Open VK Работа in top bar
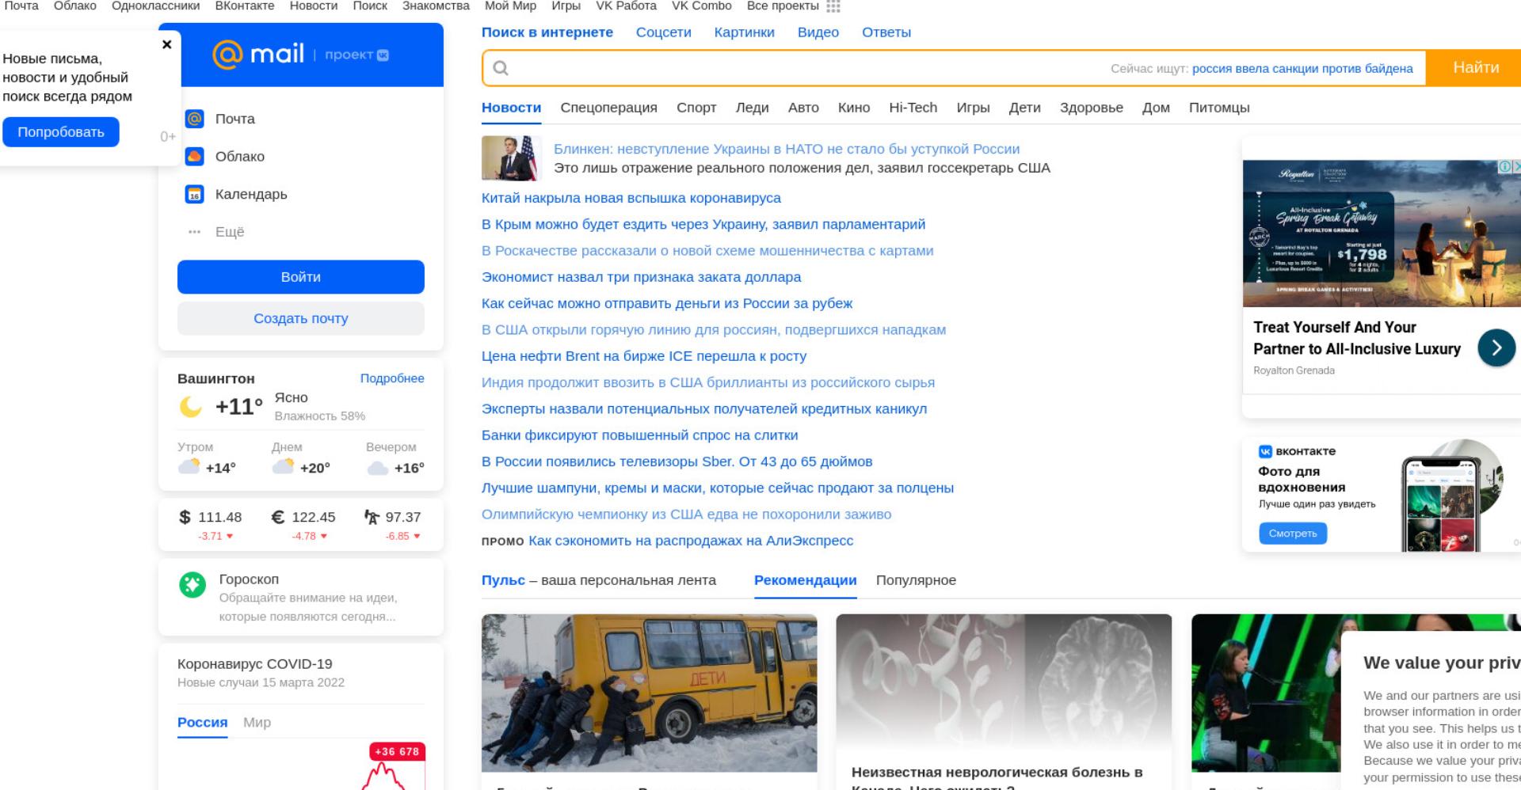This screenshot has height=790, width=1521. pos(626,6)
